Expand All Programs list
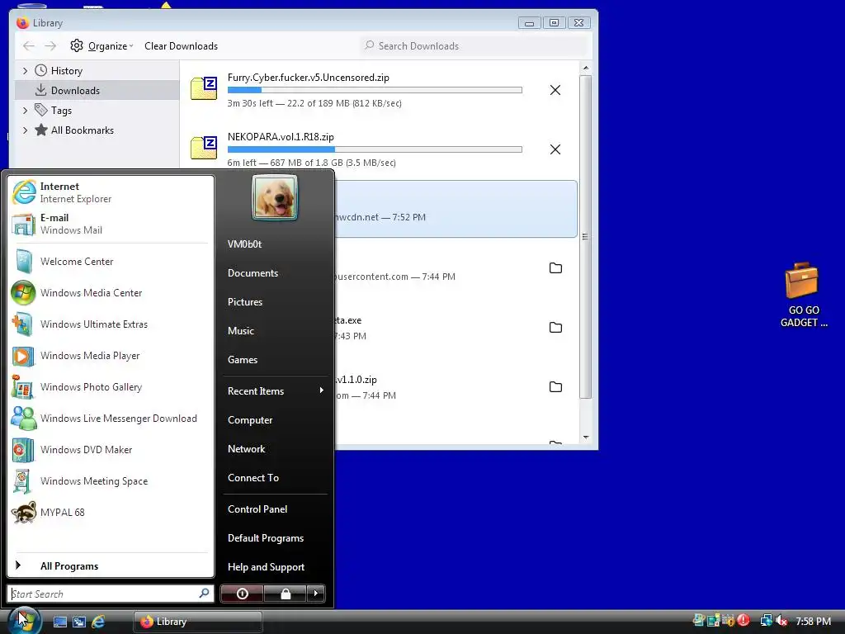Screen dimensions: 845x634 tap(111, 565)
